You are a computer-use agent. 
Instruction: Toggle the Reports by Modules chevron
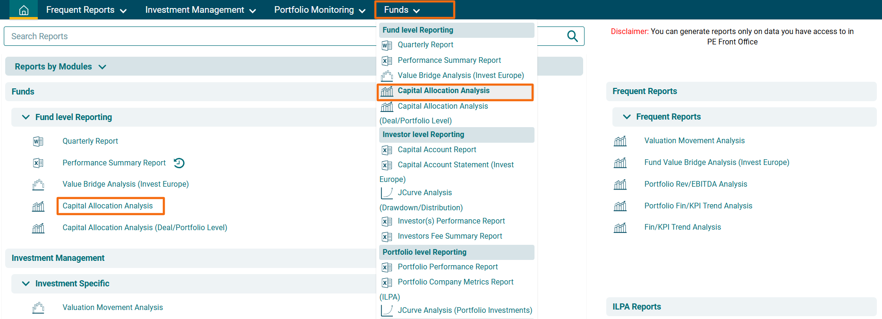click(102, 67)
